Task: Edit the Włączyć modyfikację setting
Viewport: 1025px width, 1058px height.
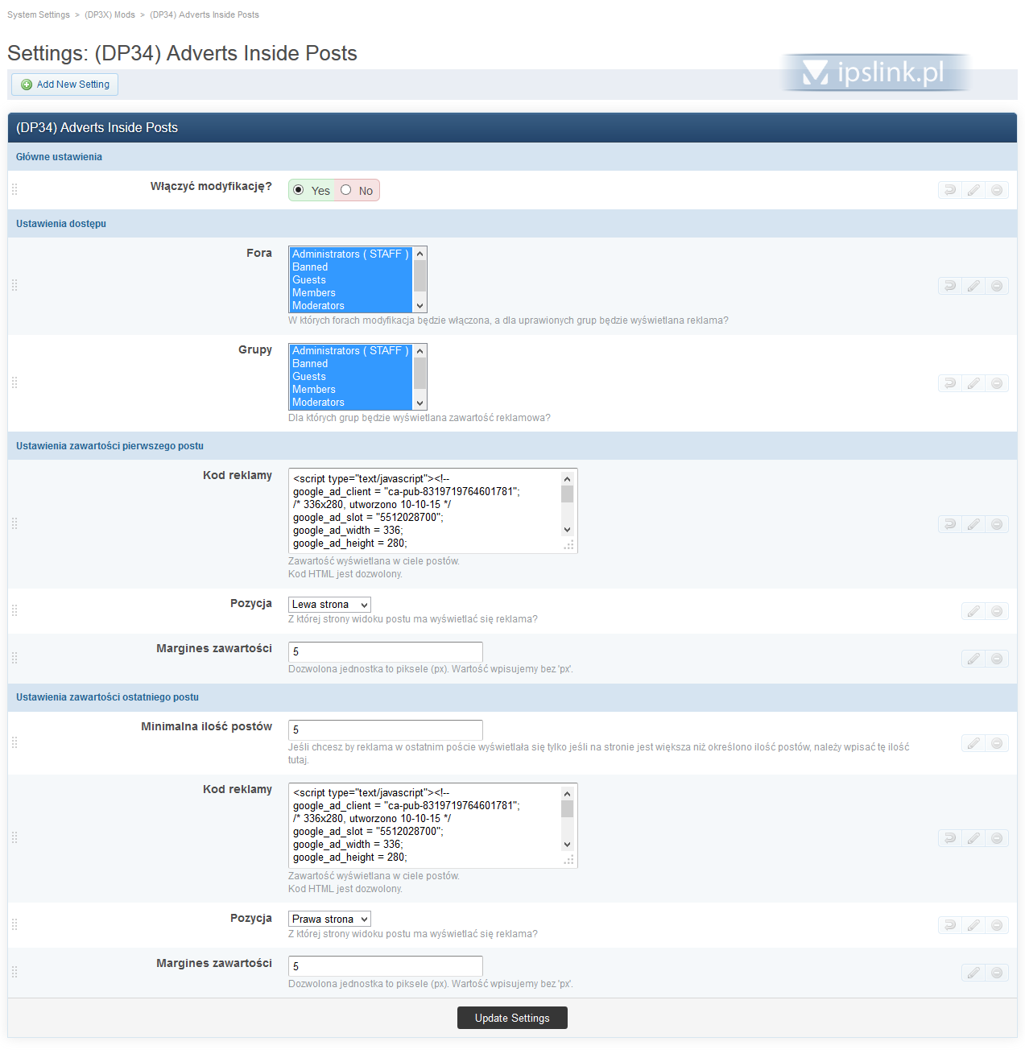Action: 973,190
